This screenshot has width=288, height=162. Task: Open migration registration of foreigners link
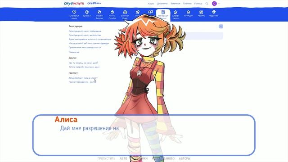tap(89, 43)
